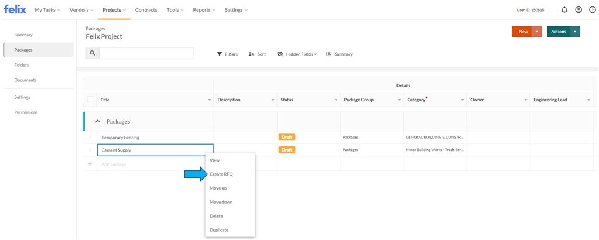Open Title column dropdown arrow
The width and height of the screenshot is (599, 240).
(x=210, y=100)
